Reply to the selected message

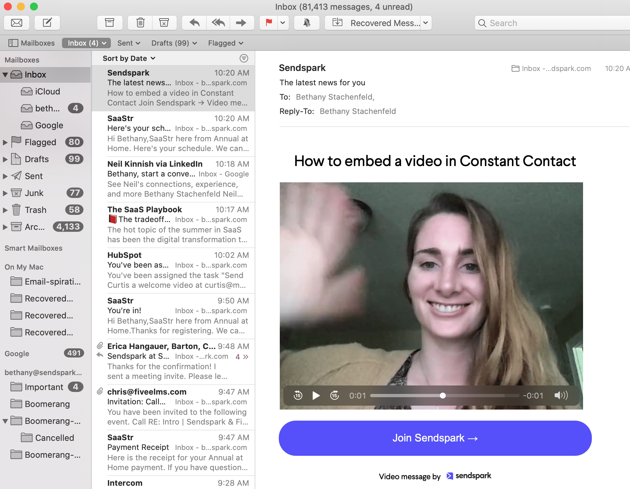(x=194, y=23)
